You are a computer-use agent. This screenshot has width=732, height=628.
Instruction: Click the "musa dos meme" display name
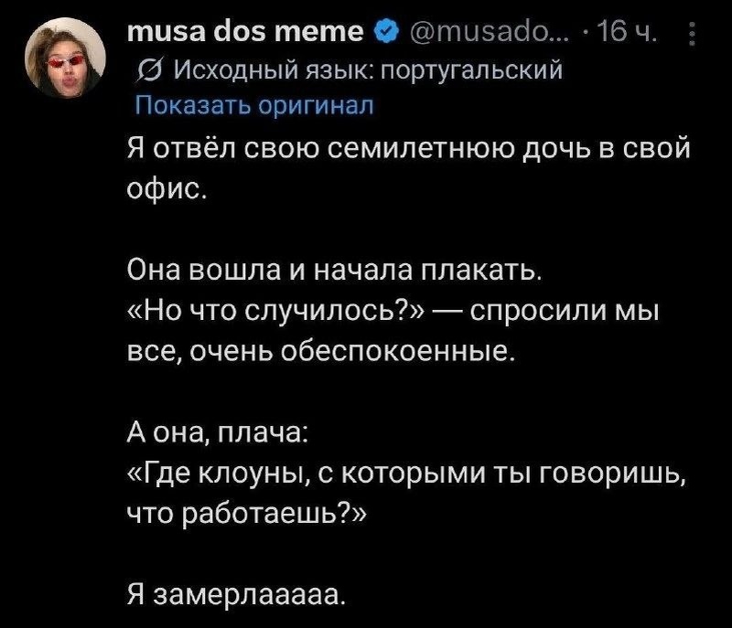[244, 32]
